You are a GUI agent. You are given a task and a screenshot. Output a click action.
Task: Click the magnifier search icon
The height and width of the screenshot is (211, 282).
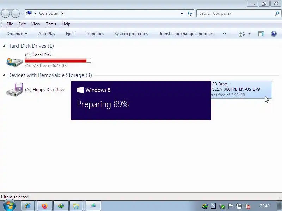point(277,13)
